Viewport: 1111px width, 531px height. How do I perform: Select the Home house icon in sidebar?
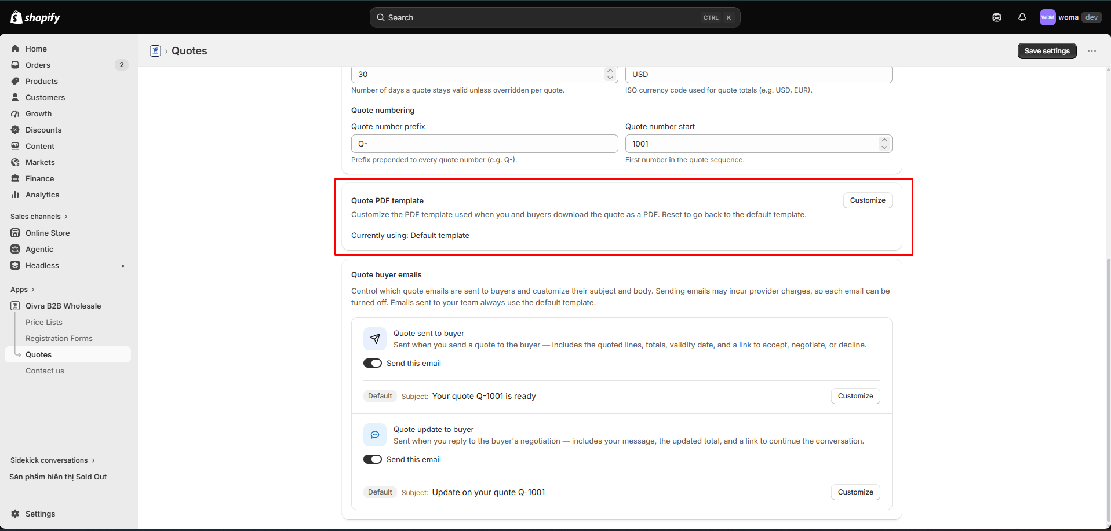pos(16,49)
